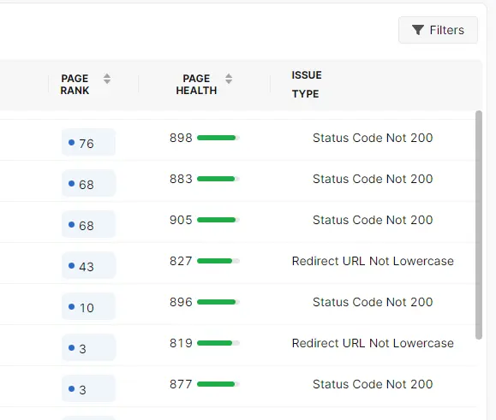
Task: Sort by Page Health arrows
Action: pos(229,79)
